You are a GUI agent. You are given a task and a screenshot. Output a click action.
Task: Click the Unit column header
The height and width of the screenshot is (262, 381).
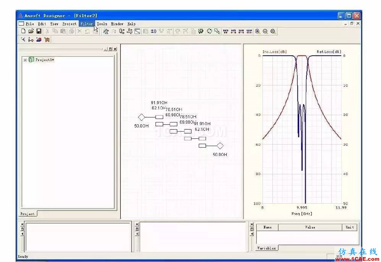point(349,227)
